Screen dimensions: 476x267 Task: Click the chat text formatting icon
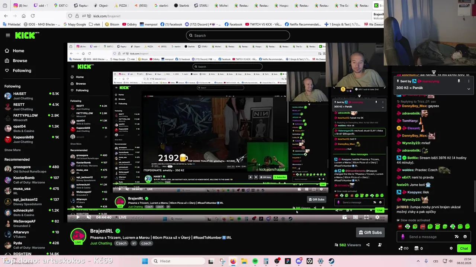point(457,237)
